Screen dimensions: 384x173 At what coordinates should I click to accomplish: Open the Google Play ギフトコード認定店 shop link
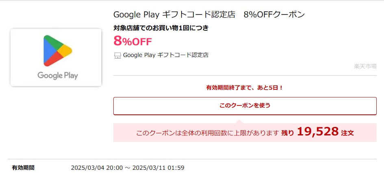point(165,55)
